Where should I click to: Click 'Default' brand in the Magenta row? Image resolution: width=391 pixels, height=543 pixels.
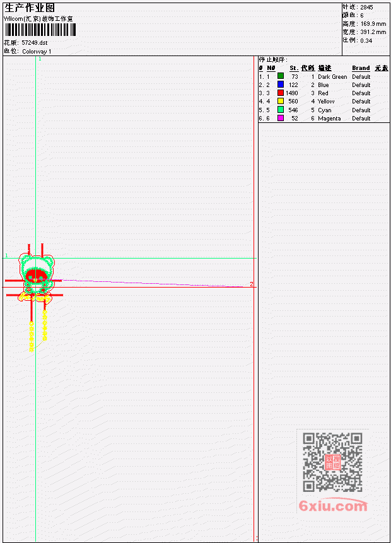point(361,119)
